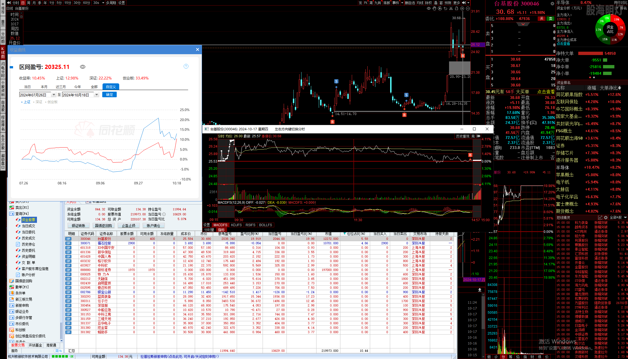Click the 银证转账 button
628x359 pixels.
coord(78,226)
